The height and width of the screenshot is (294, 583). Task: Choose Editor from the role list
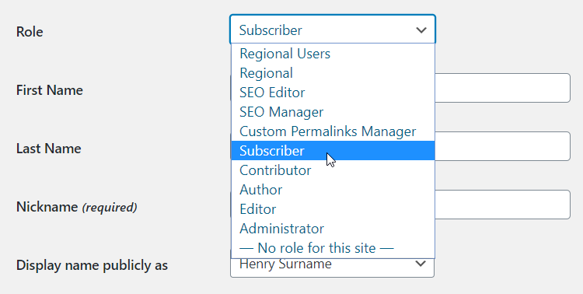333,208
